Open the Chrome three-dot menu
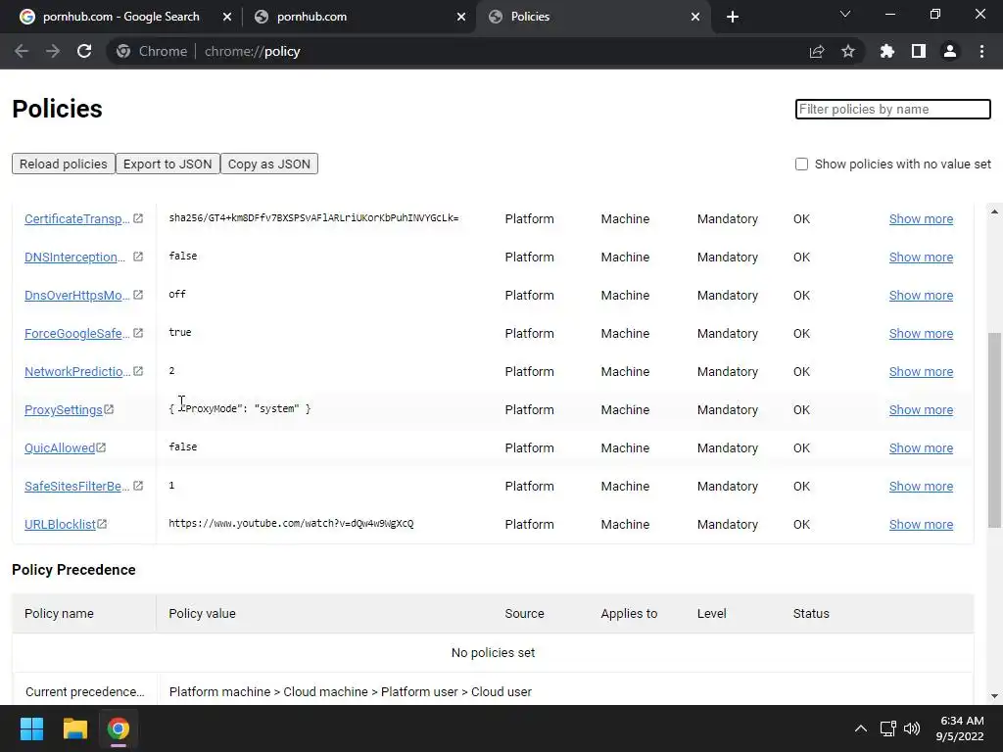 [981, 51]
